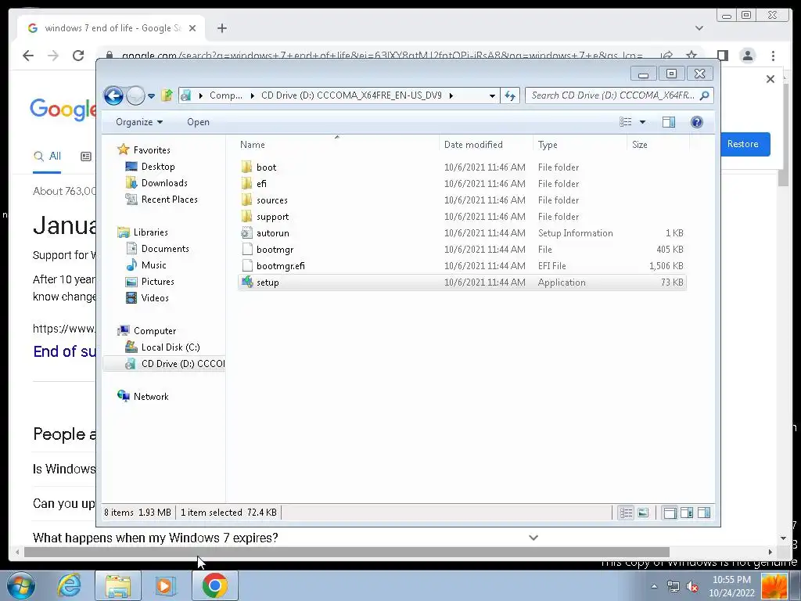
Task: Select the setup application icon
Action: coord(246,282)
